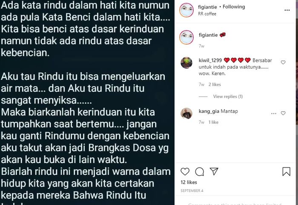298x205 pixels.
Task: Open RR coffee location link
Action: click(x=207, y=14)
